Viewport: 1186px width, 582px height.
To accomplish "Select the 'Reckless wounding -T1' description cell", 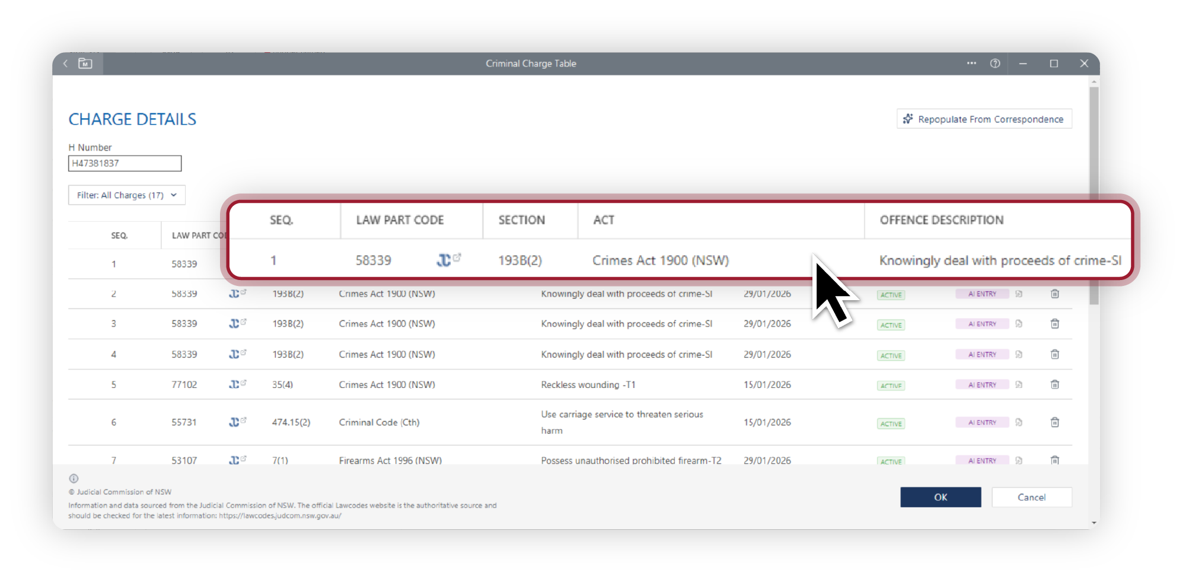I will tap(588, 384).
